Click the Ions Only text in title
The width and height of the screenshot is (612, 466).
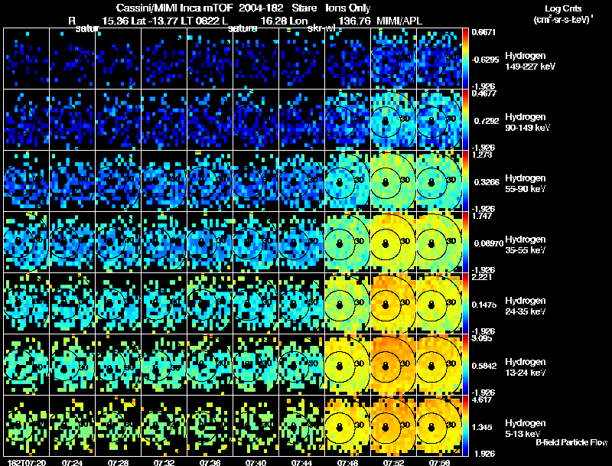point(348,8)
